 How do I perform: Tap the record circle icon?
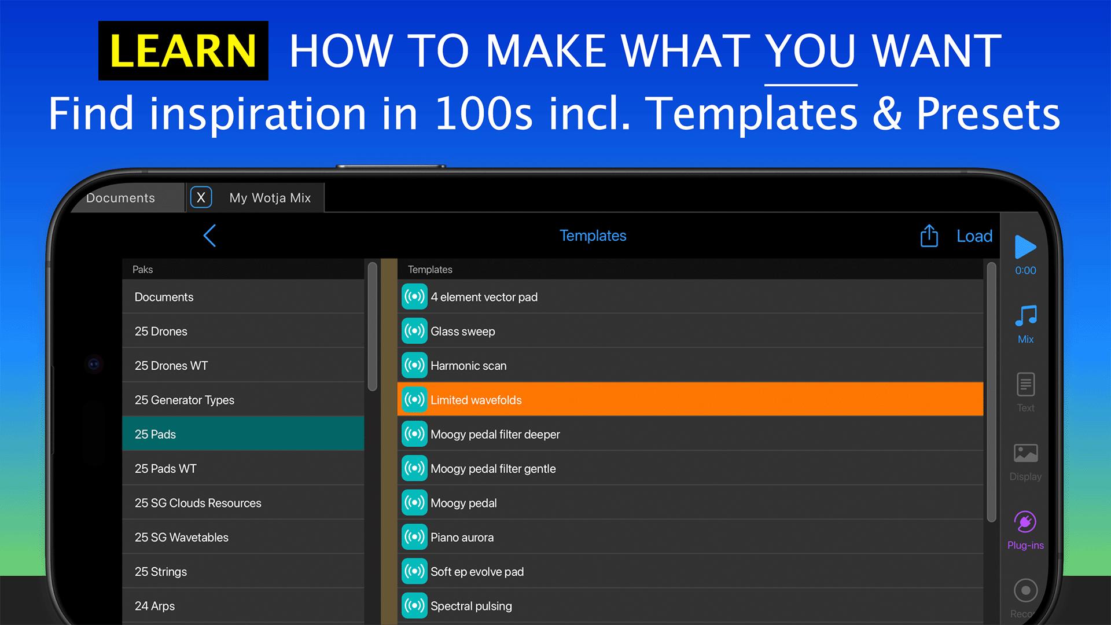[x=1025, y=590]
